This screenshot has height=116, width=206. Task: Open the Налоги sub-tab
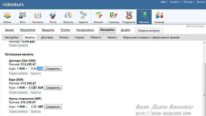point(112,37)
